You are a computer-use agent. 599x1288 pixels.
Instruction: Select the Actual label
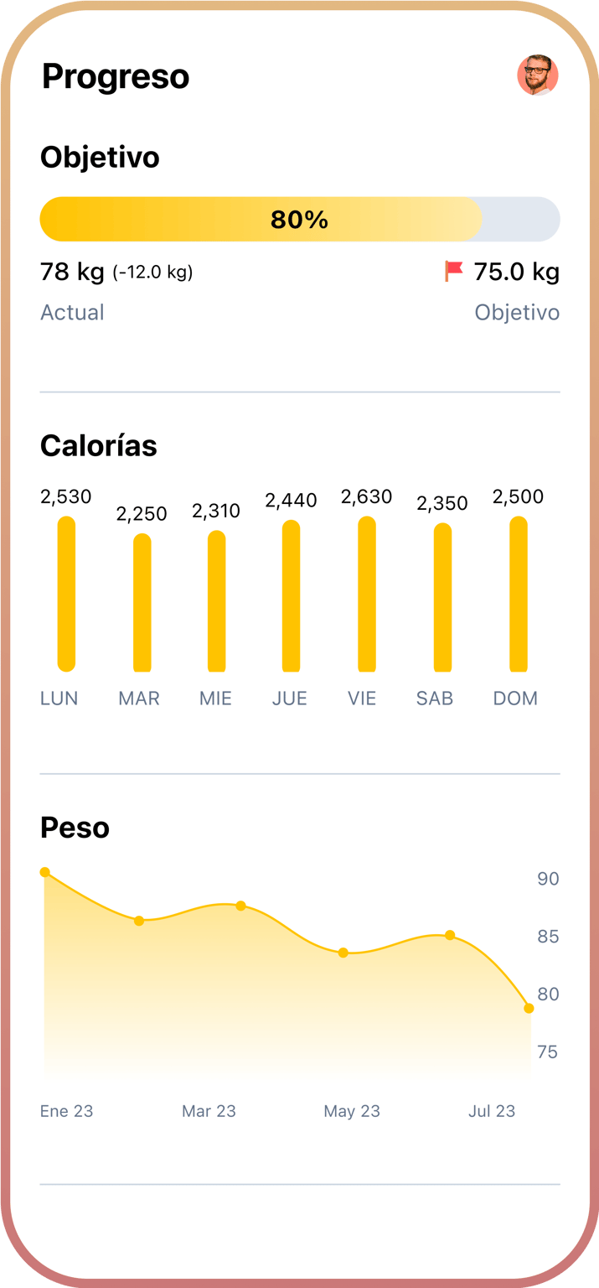coord(72,312)
